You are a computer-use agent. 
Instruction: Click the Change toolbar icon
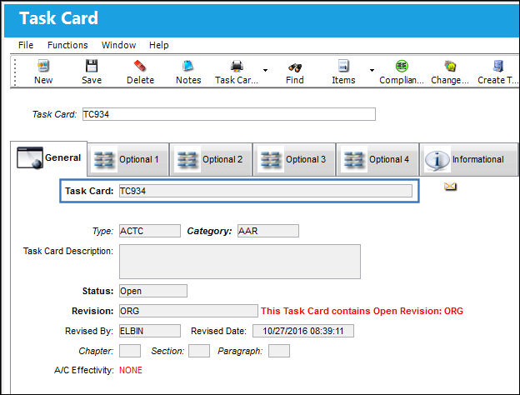click(450, 66)
